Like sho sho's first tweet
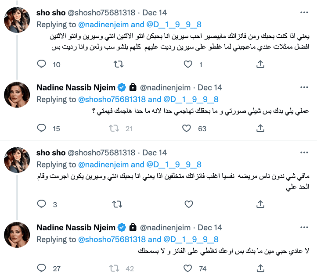The height and width of the screenshot is (279, 317). 188,64
